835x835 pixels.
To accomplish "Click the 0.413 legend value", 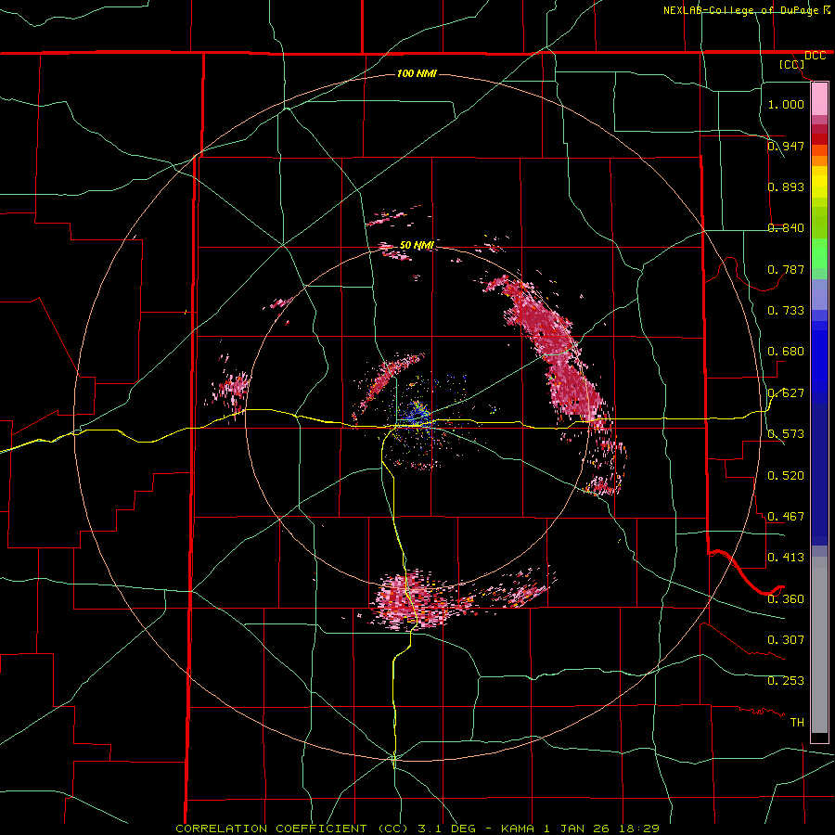I will (x=786, y=557).
